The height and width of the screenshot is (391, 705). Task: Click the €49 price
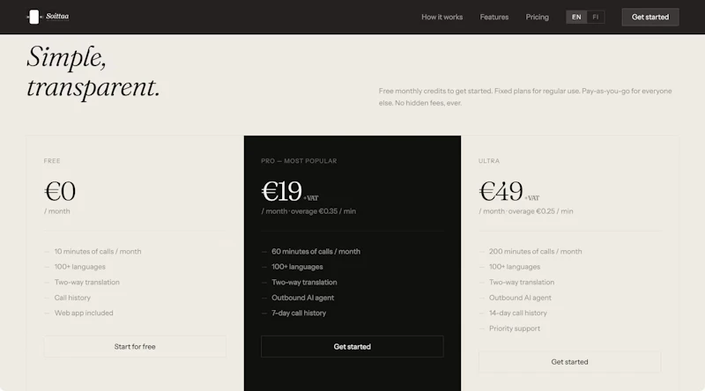tap(501, 191)
